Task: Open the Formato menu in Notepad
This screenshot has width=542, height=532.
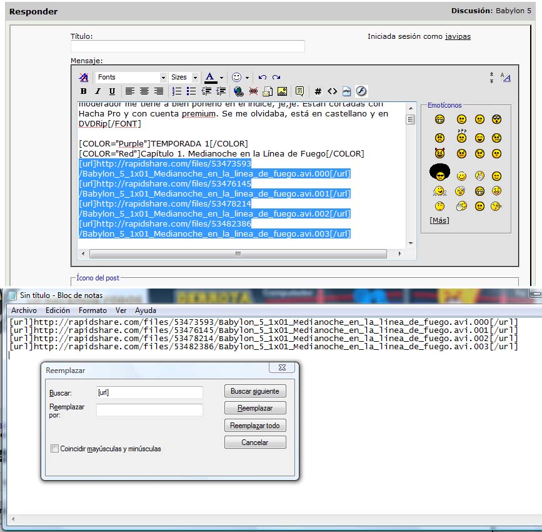Action: coord(93,310)
